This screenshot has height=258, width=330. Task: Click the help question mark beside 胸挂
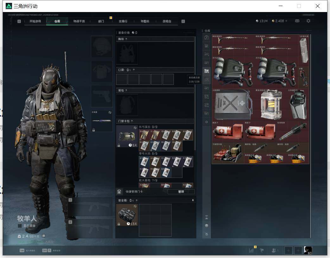[126, 39]
